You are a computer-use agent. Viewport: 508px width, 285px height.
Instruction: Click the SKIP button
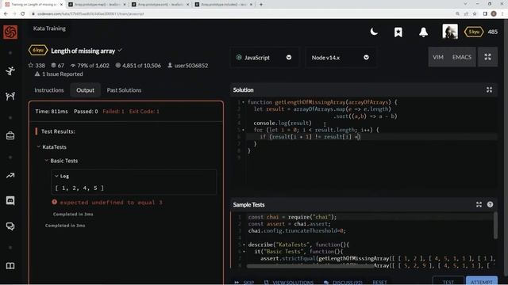pos(245,282)
